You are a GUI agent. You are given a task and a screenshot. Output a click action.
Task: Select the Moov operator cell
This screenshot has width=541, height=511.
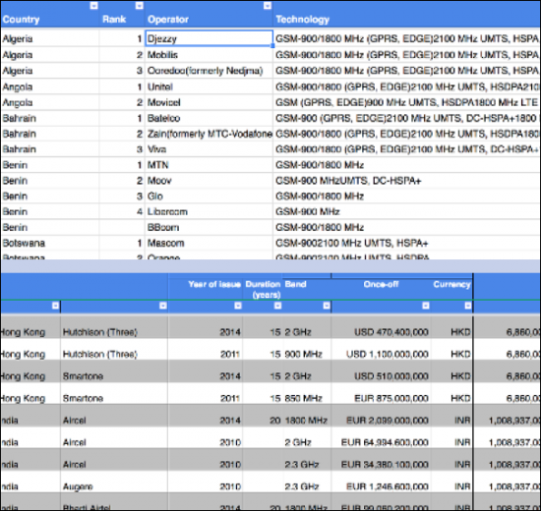pyautogui.click(x=209, y=181)
